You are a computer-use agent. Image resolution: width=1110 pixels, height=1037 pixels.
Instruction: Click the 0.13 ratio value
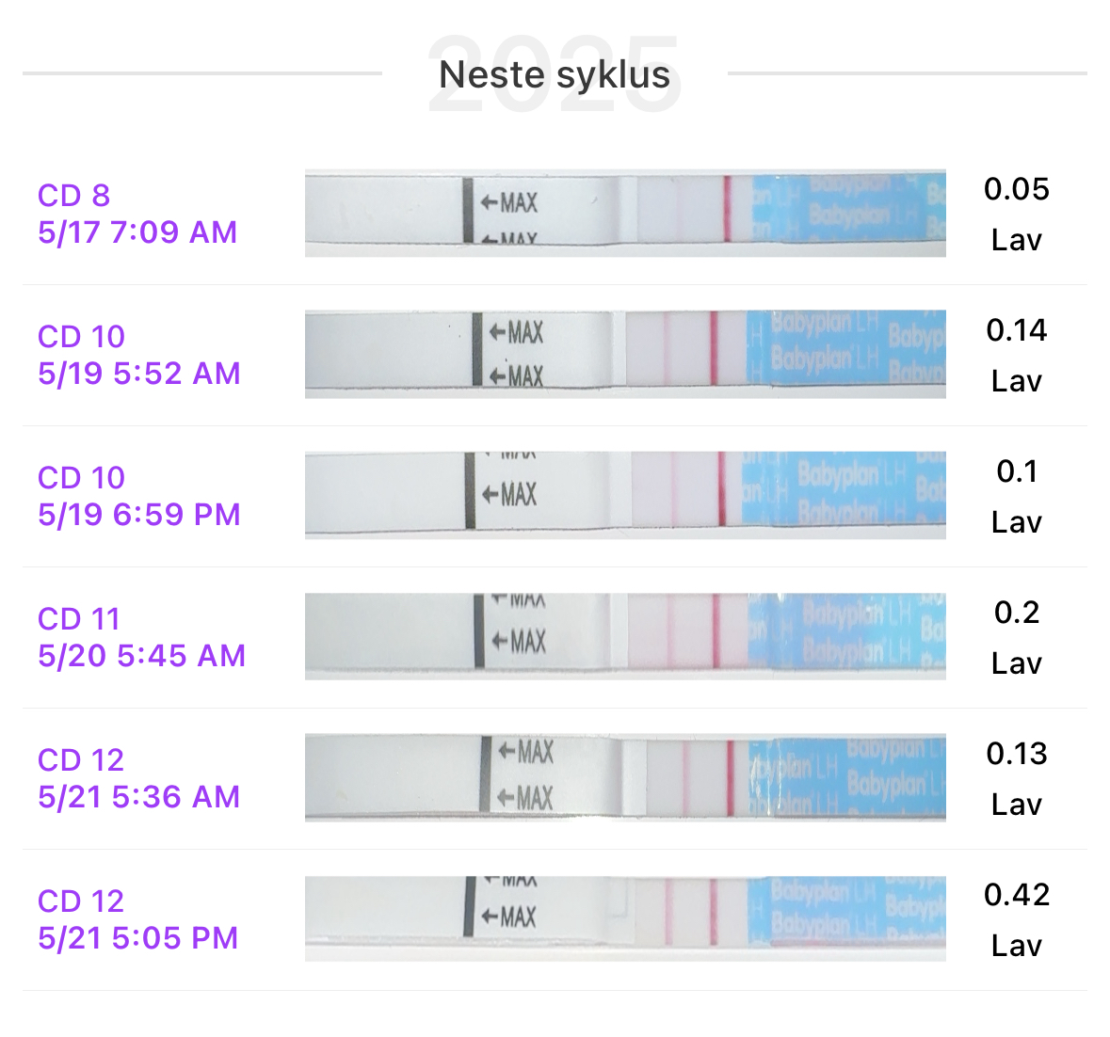point(1016,754)
